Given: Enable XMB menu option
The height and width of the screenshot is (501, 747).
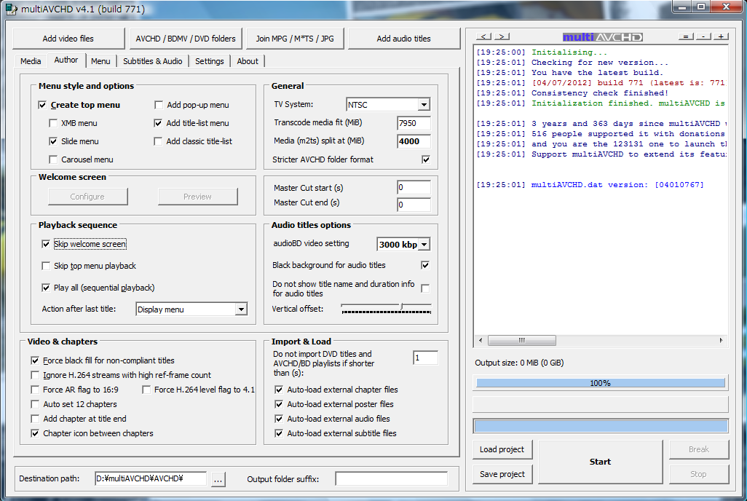Looking at the screenshot, I should pos(53,123).
